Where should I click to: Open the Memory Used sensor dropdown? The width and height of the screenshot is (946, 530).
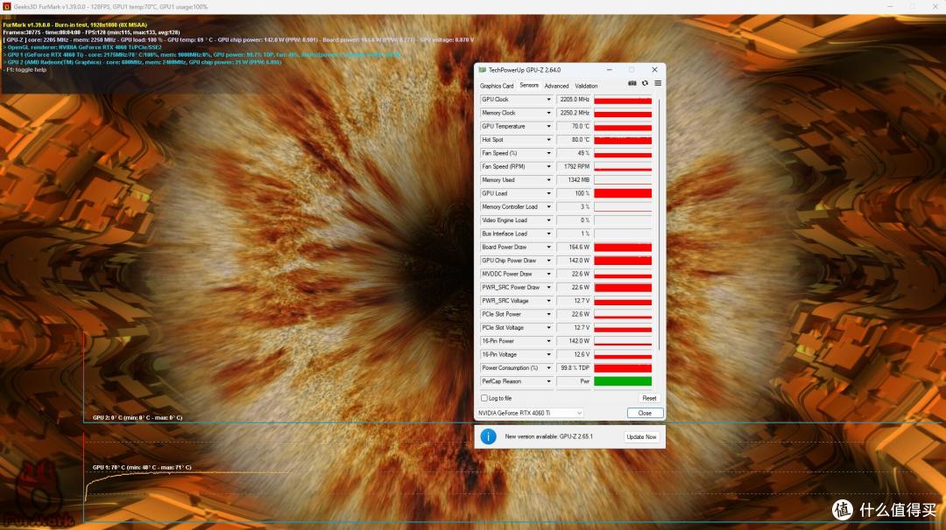[x=548, y=180]
